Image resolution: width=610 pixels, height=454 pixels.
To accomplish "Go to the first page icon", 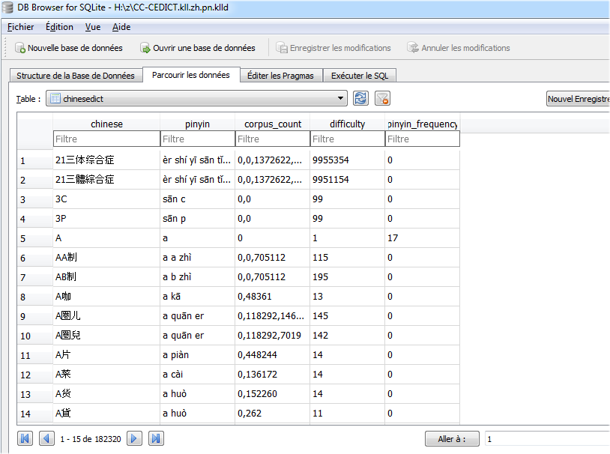I will coord(25,439).
